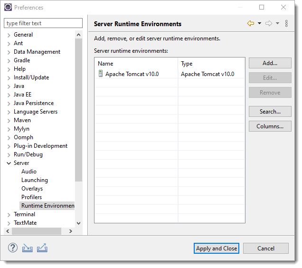This screenshot has width=302, height=268.
Task: Click the tree horizontal scroll left arrow
Action: [8, 231]
